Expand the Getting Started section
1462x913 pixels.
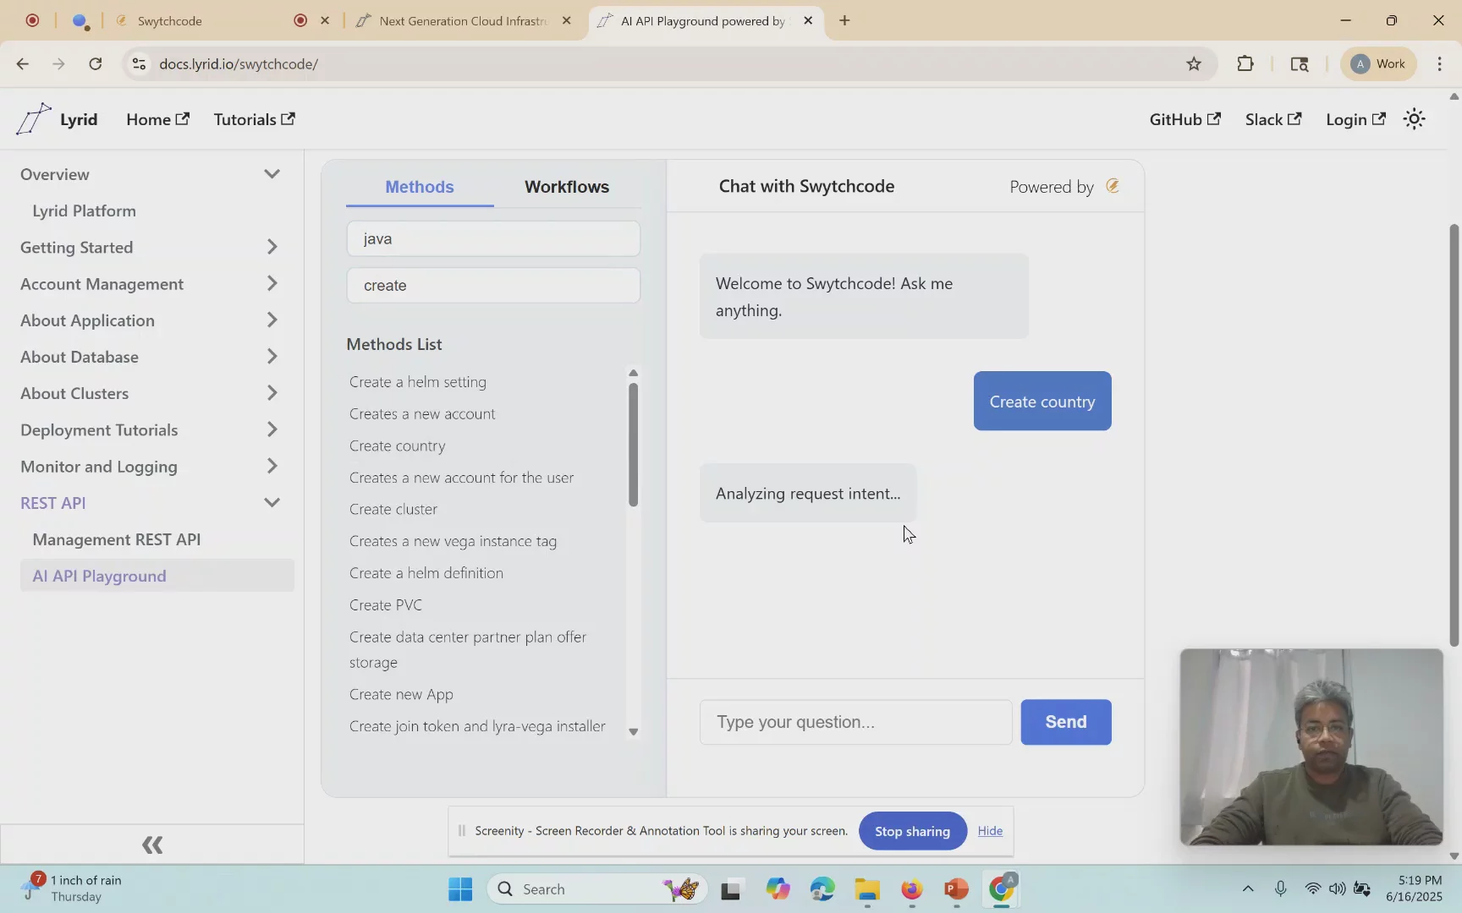pyautogui.click(x=272, y=247)
